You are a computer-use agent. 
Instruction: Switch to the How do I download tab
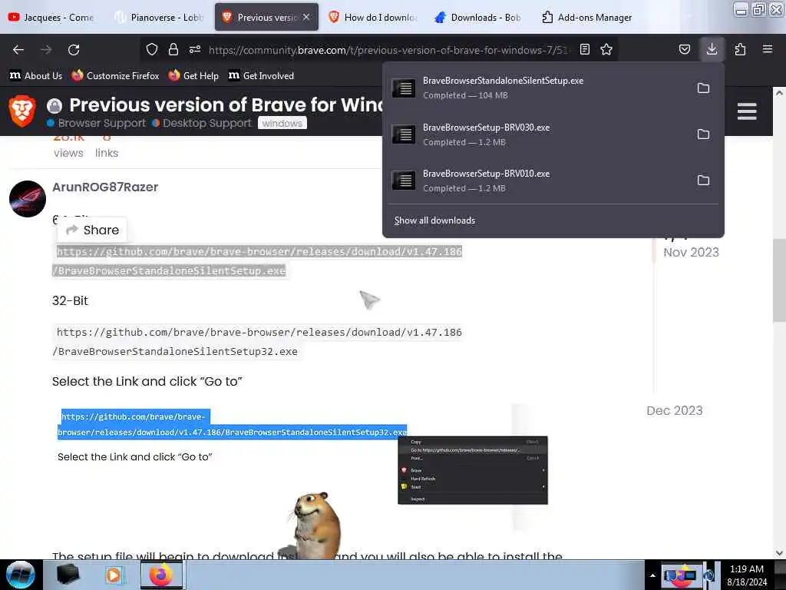pyautogui.click(x=374, y=17)
